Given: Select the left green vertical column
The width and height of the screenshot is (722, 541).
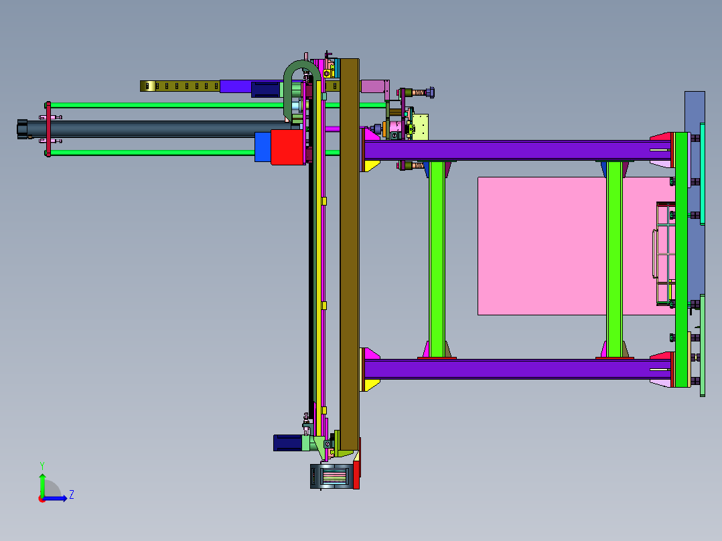Looking at the screenshot, I should click(x=437, y=259).
